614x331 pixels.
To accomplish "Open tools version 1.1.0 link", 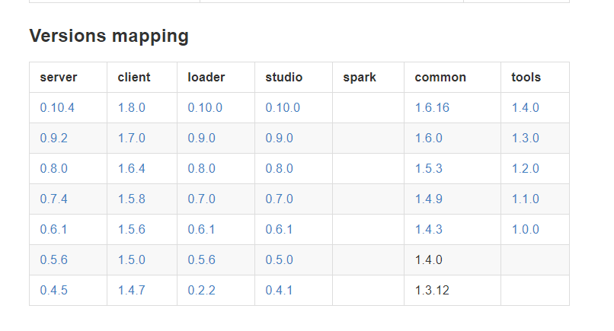I will [526, 199].
